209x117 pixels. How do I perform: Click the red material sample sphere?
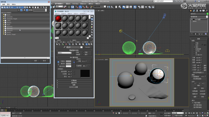(58, 19)
